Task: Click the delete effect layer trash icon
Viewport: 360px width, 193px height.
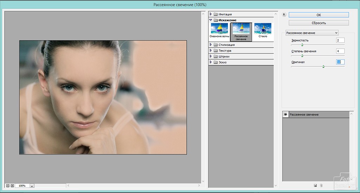Action: tap(321, 185)
